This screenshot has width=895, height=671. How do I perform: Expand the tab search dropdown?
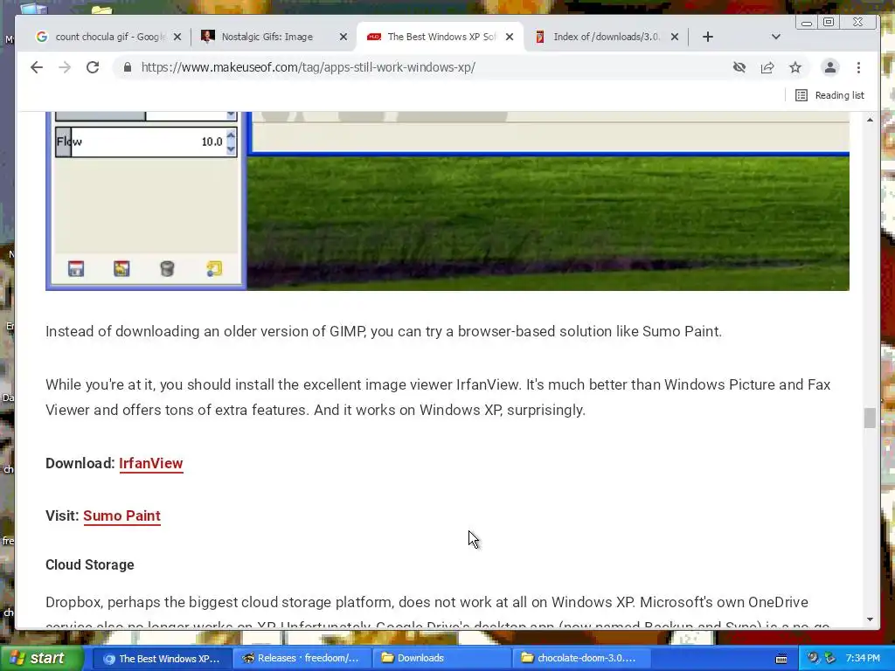pyautogui.click(x=776, y=37)
